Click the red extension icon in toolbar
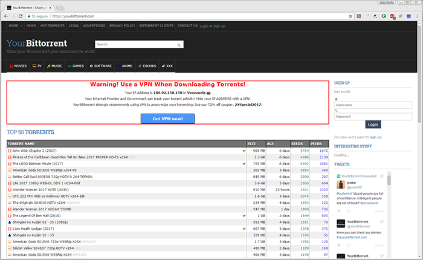 pos(392,16)
